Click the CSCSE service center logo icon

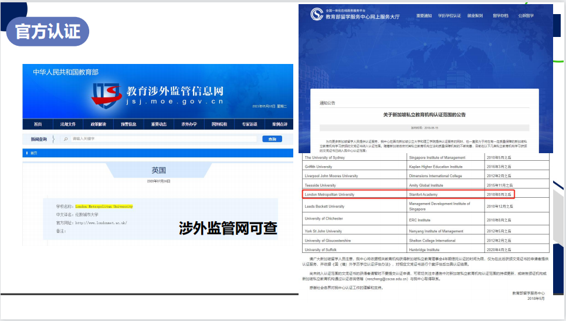pos(317,14)
